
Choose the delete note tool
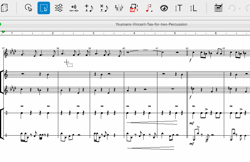tap(104, 8)
